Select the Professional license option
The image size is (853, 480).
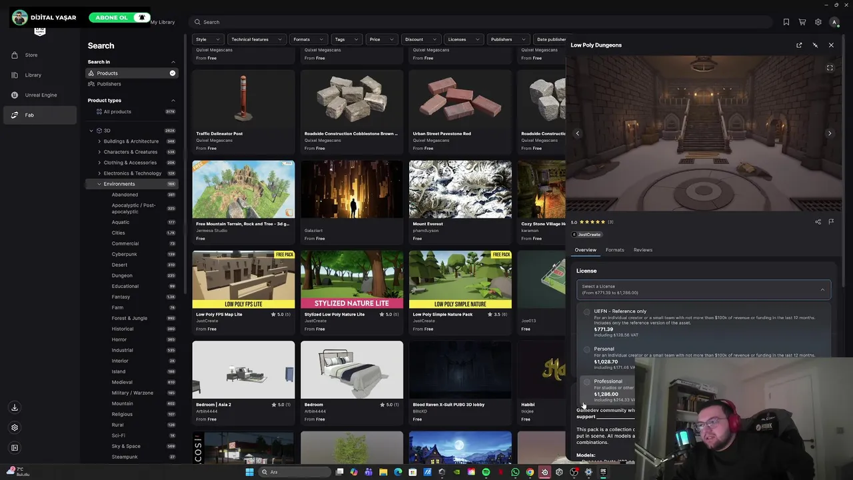(606, 390)
